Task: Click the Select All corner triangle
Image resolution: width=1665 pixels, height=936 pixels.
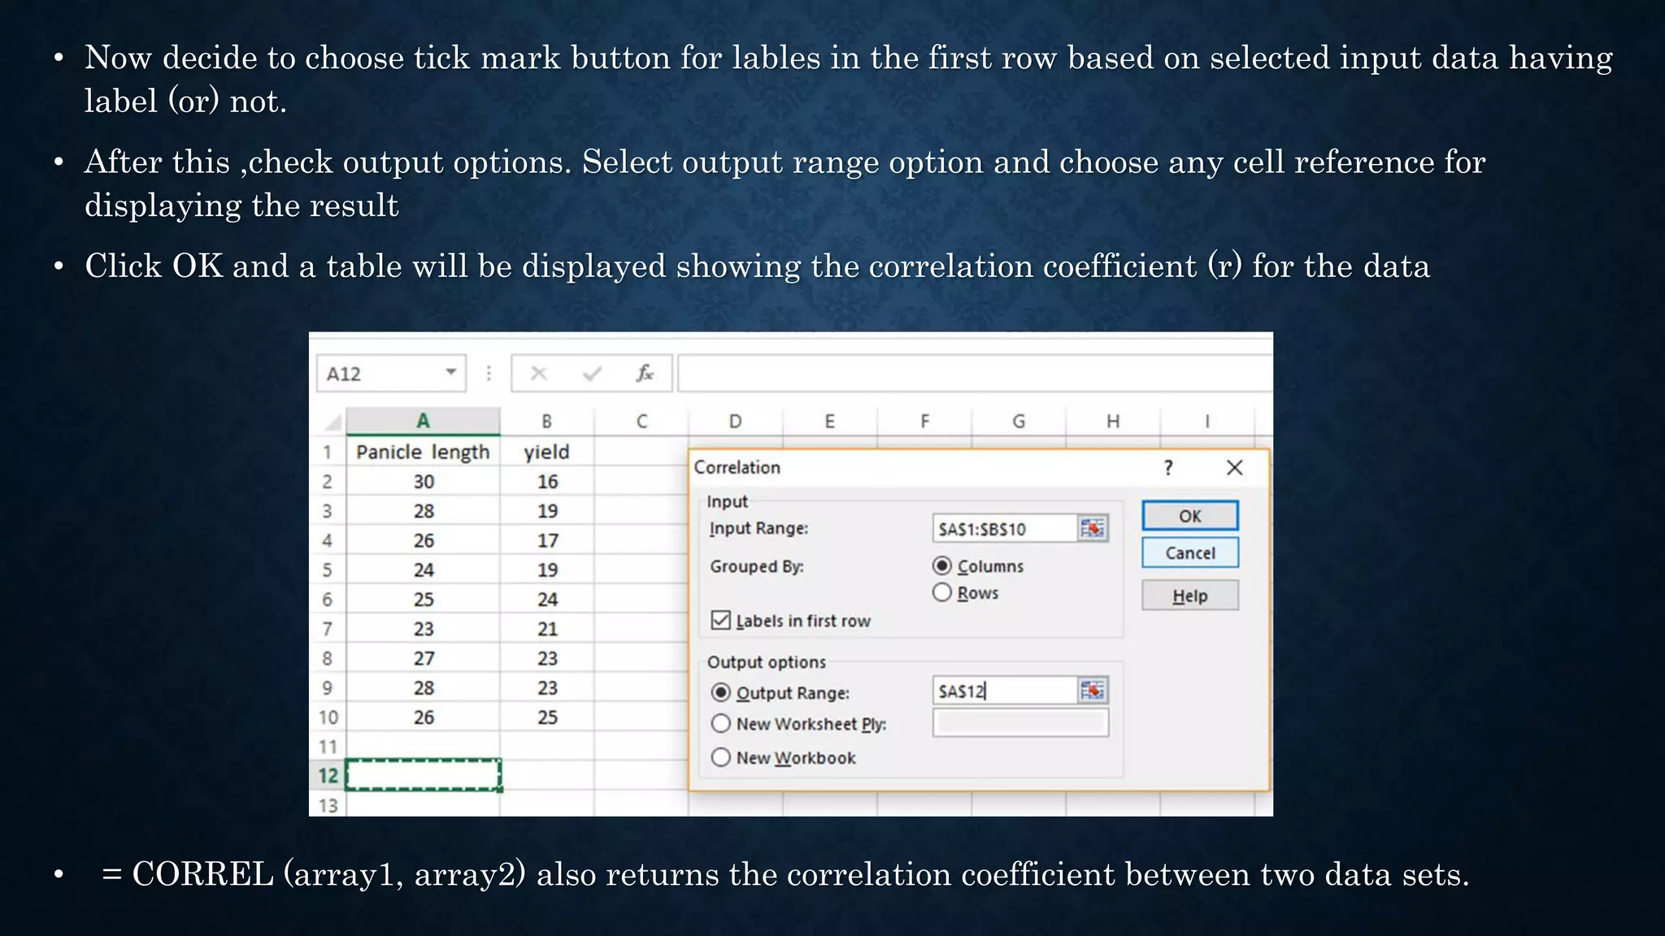Action: tap(333, 422)
